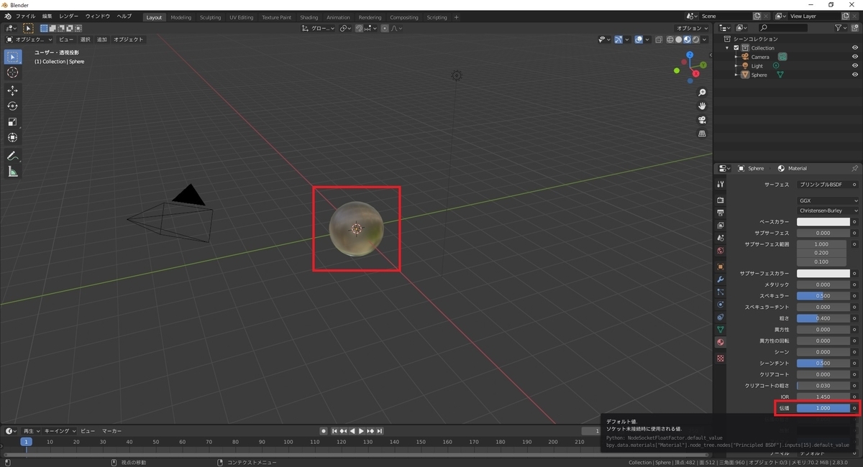Screen dimensions: 863x467
Task: Hide the Collection in the outliner
Action: (855, 47)
